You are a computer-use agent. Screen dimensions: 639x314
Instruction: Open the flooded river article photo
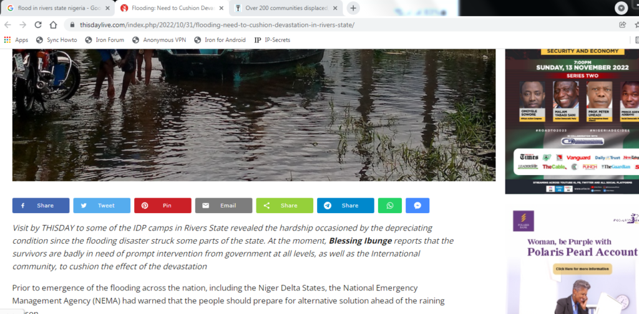click(x=254, y=115)
